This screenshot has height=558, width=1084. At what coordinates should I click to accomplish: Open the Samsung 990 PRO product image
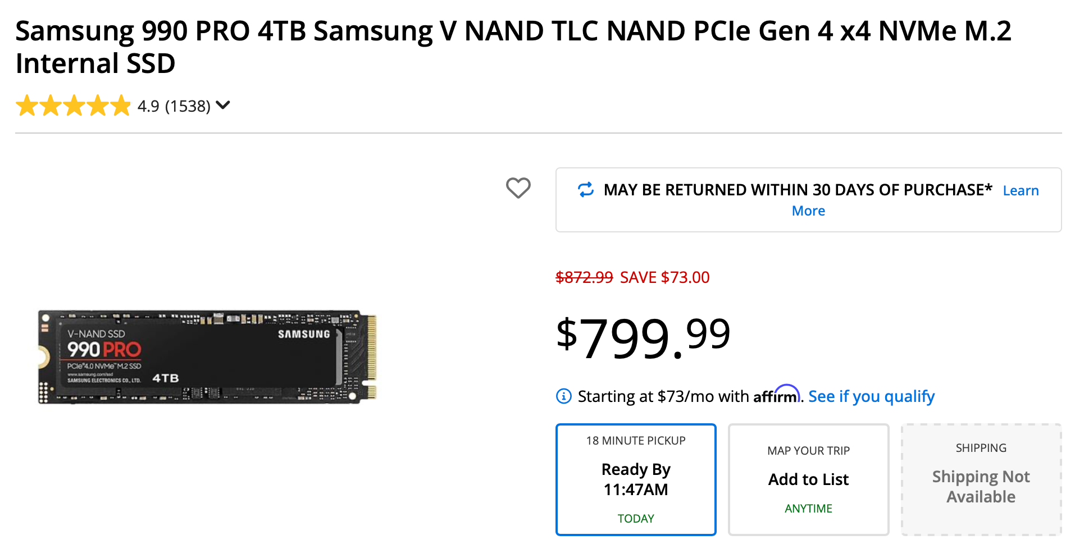[x=207, y=356]
